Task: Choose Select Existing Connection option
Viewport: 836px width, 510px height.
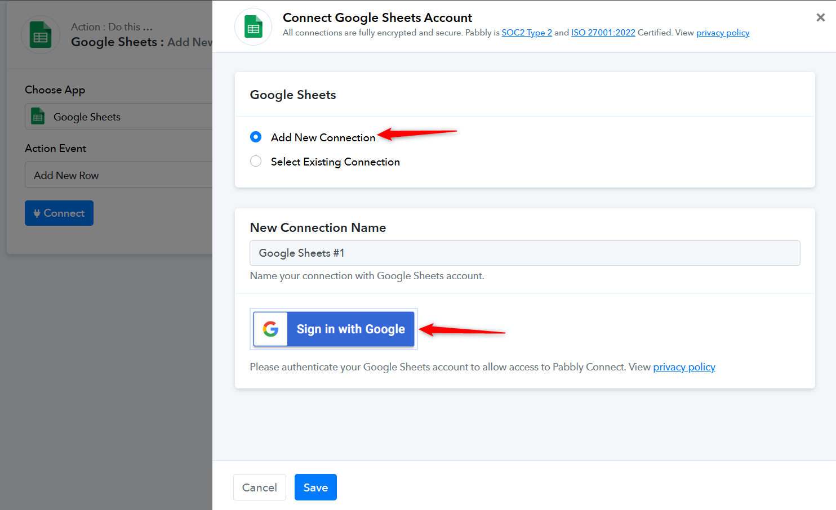Action: point(256,162)
